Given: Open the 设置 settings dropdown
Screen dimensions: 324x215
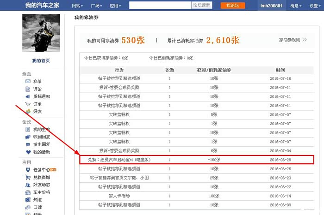Looking at the screenshot, I should click(314, 6).
